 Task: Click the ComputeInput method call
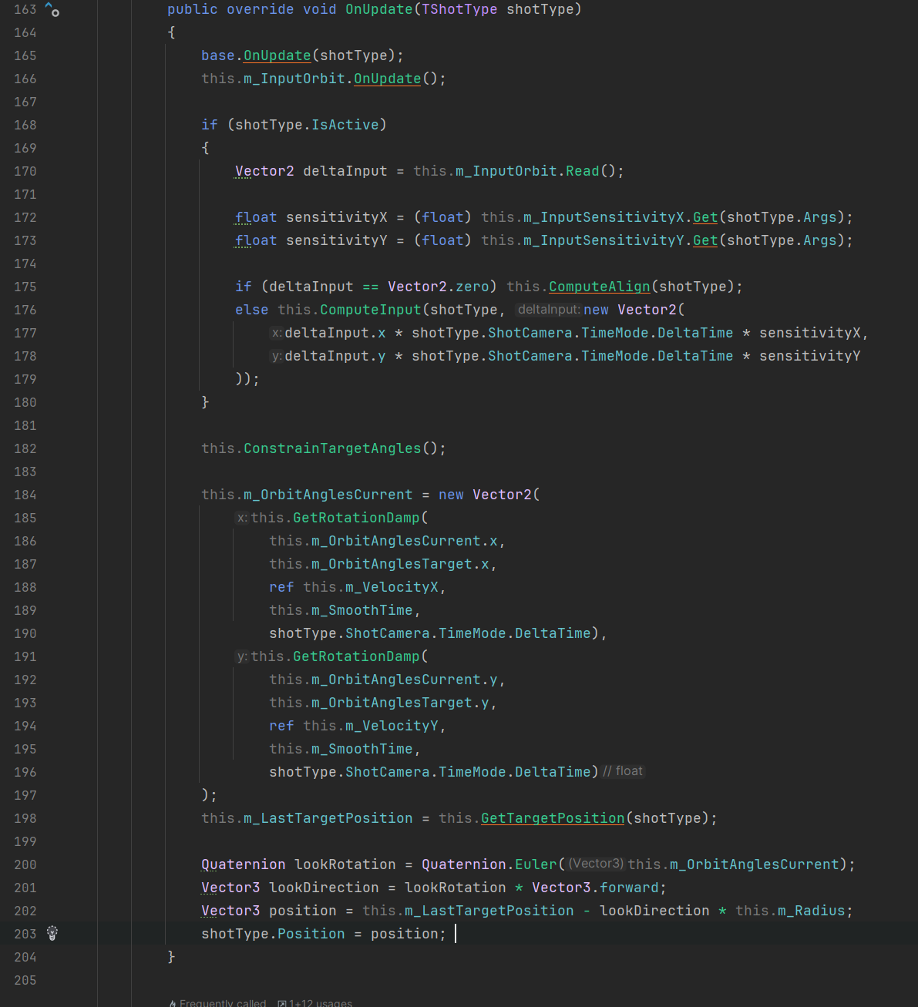tap(370, 310)
